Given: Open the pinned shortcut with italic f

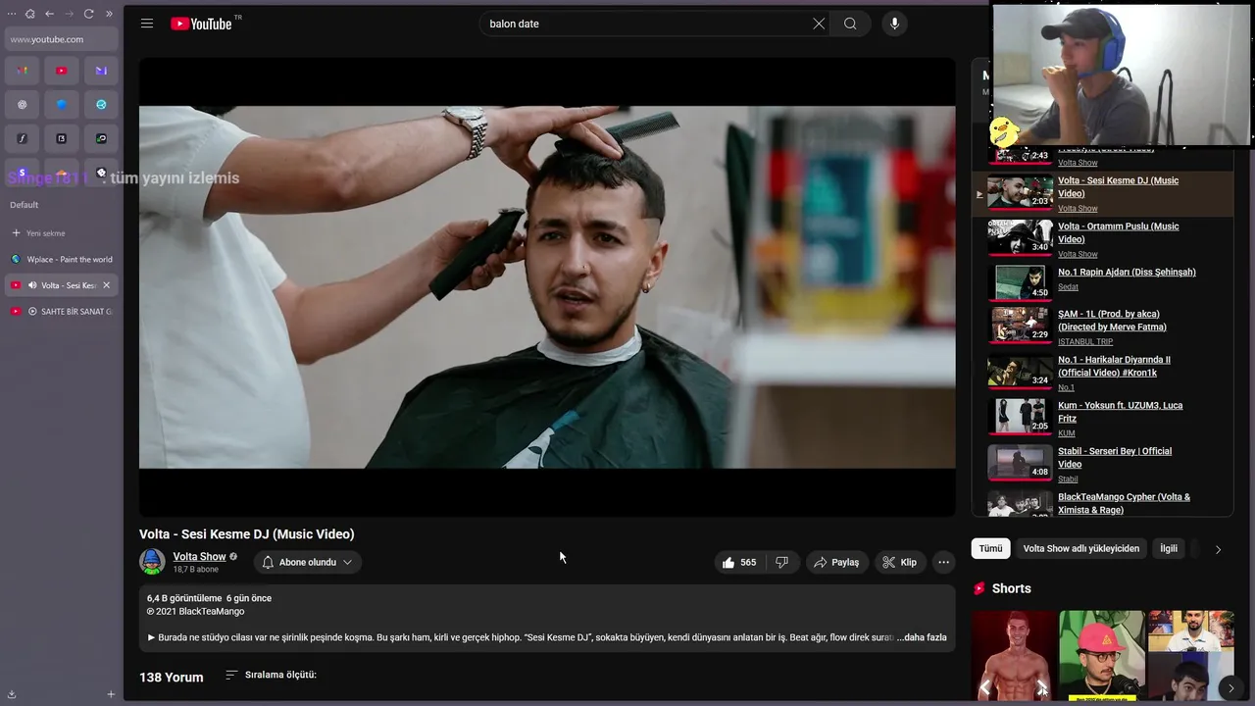Looking at the screenshot, I should 23,139.
